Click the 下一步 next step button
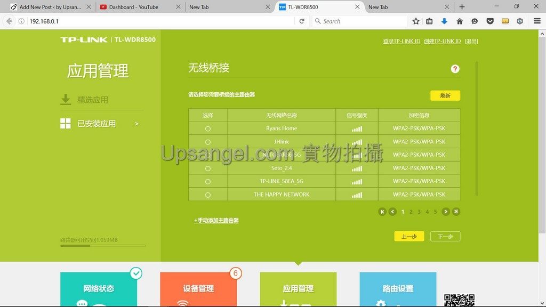Screen dimensions: 546x307 pos(445,236)
